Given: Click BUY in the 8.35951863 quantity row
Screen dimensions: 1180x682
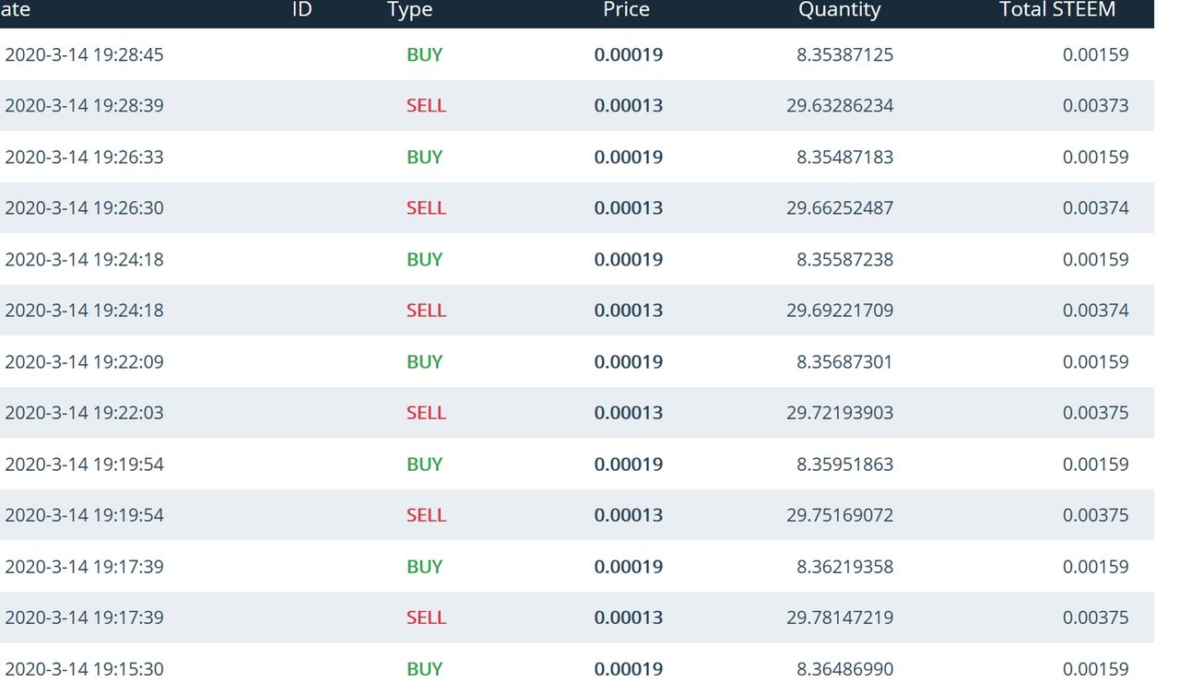Looking at the screenshot, I should [424, 464].
